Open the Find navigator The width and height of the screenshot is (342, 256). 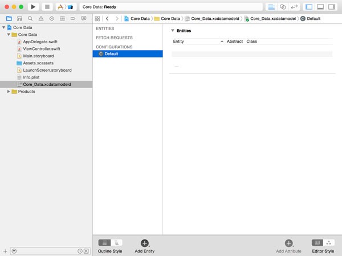(x=30, y=19)
